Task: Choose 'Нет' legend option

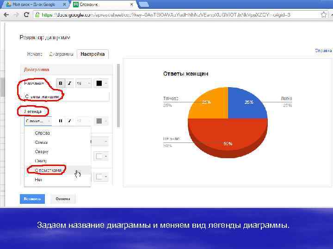Action: [x=57, y=179]
